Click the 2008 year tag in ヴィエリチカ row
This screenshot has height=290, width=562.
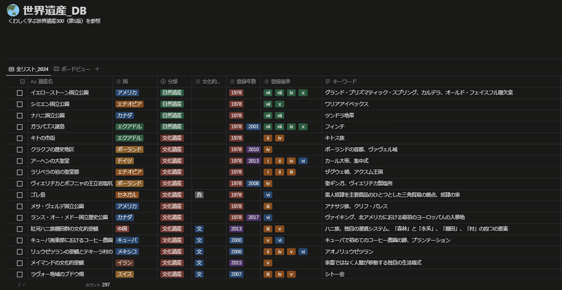(253, 183)
